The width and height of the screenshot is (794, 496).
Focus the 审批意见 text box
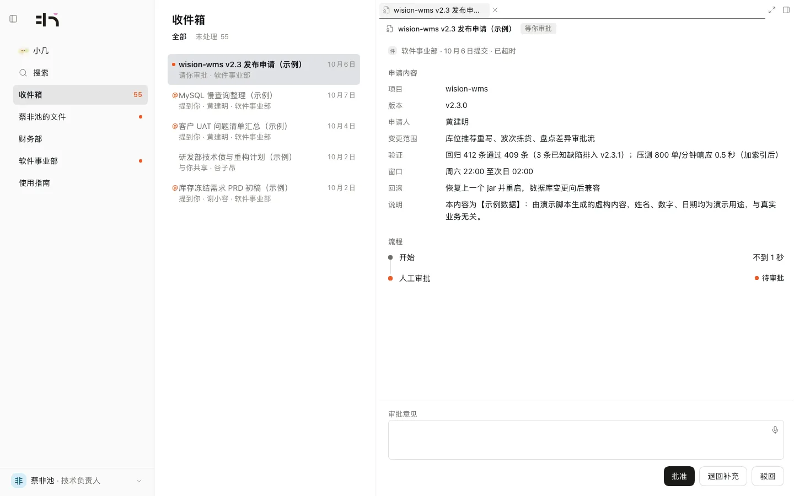586,440
